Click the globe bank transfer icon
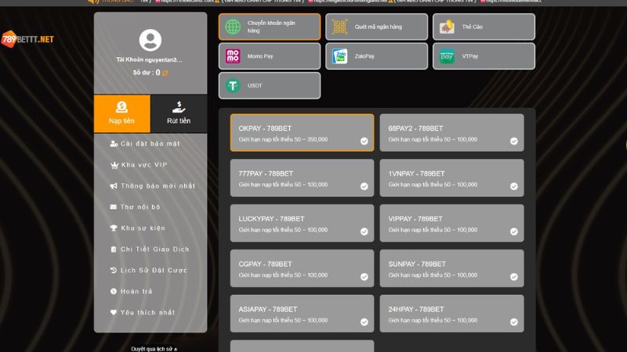Screen dimensions: 627x352 coord(233,27)
